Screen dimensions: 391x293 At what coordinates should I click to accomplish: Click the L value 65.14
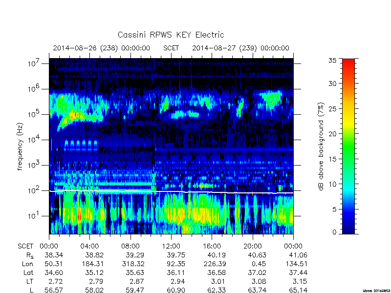298,290
